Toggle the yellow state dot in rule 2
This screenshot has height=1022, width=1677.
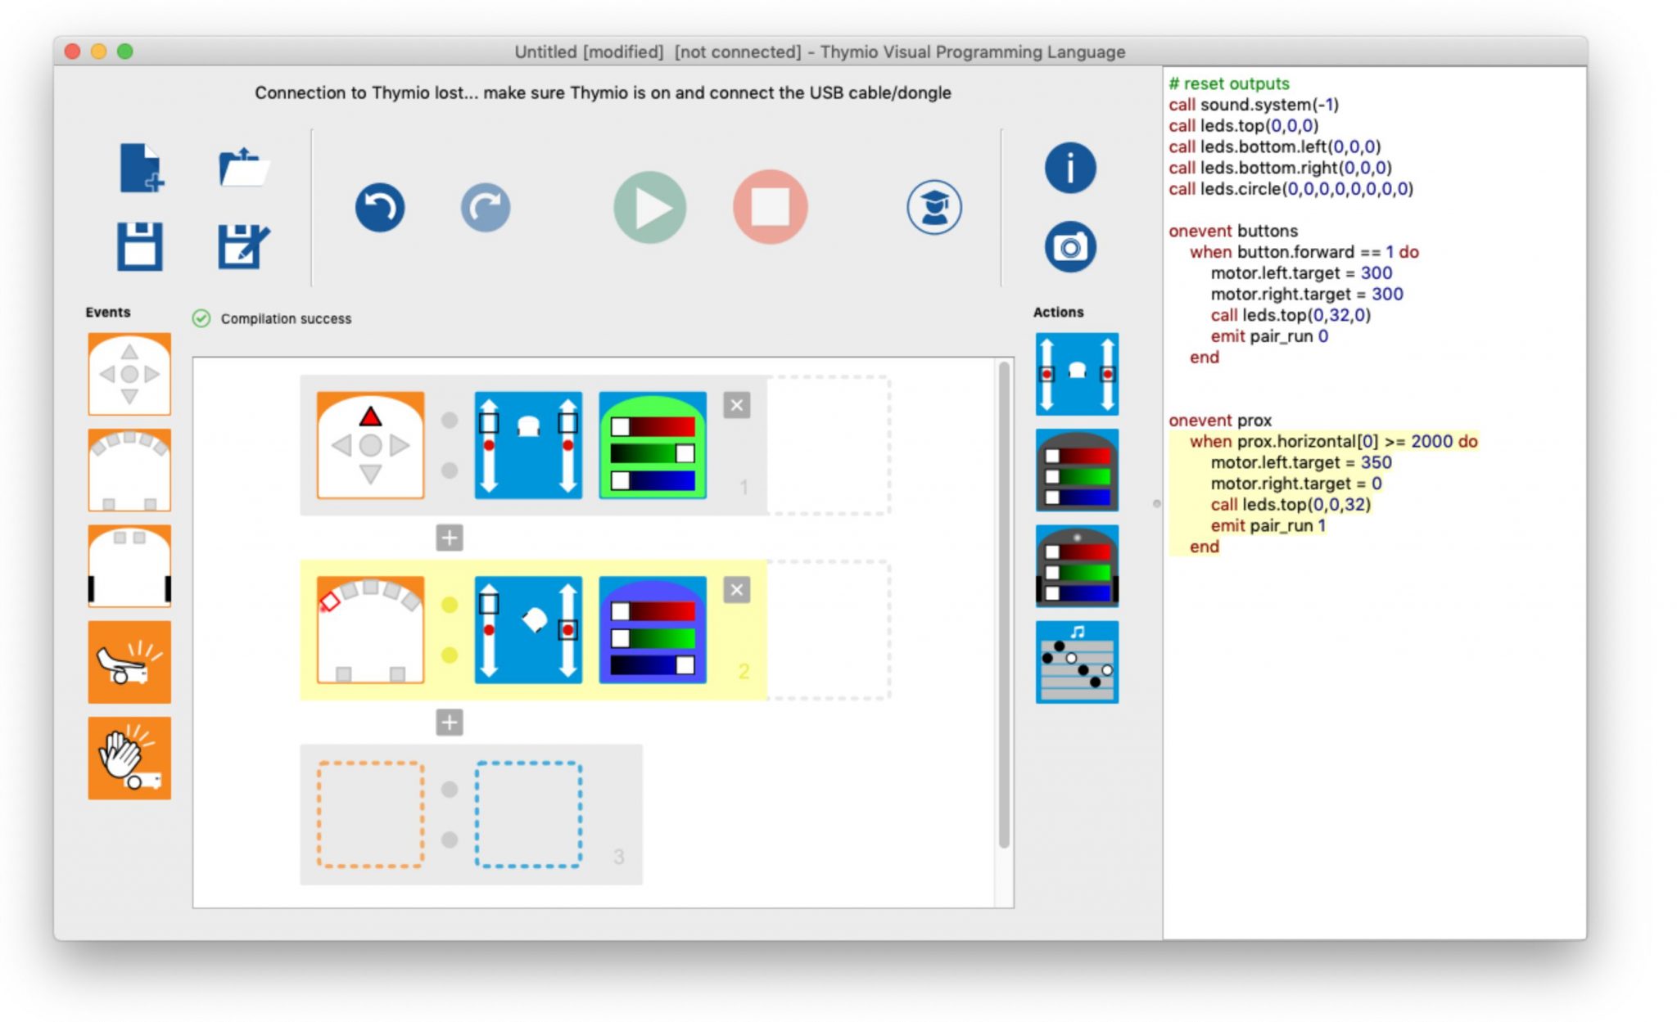click(x=449, y=606)
